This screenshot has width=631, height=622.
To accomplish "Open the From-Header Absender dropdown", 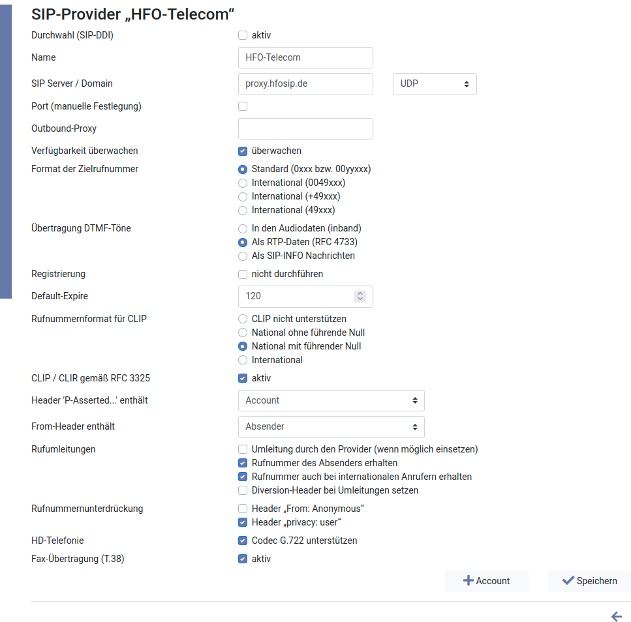I will 331,426.
